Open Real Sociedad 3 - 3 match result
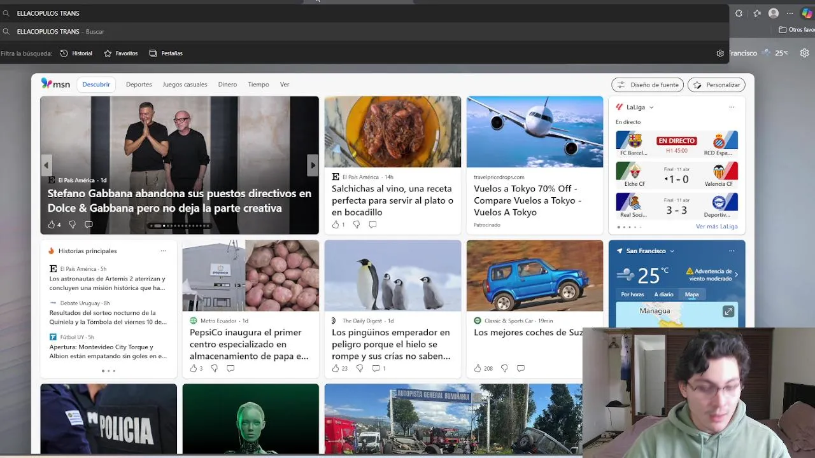 (676, 206)
